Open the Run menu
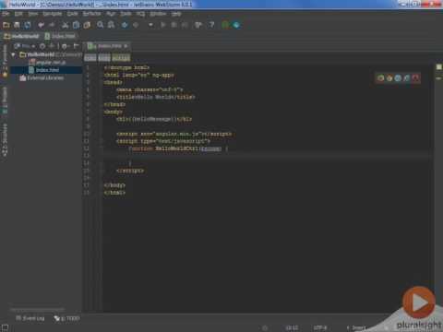This screenshot has height=332, width=443. (x=111, y=14)
